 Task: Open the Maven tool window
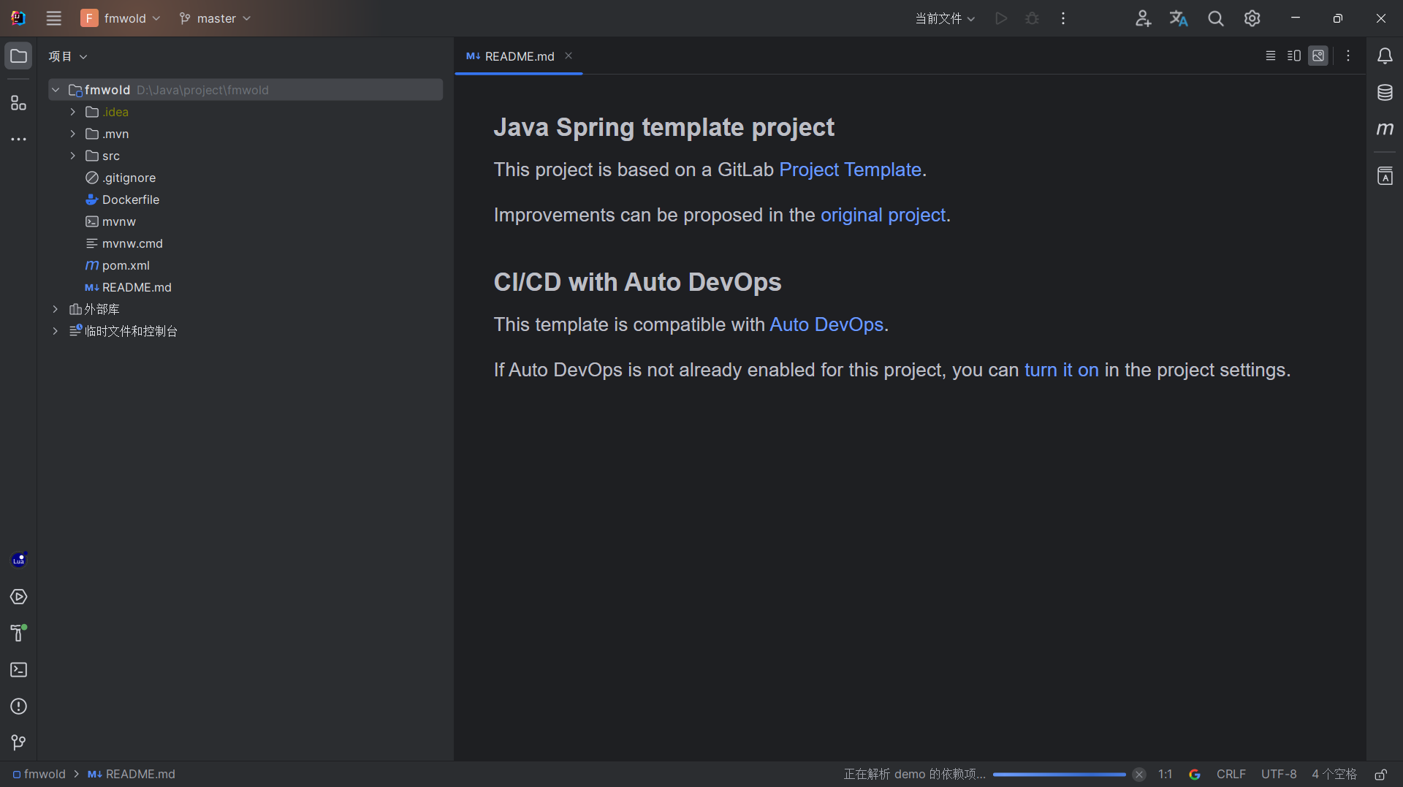(x=1385, y=129)
